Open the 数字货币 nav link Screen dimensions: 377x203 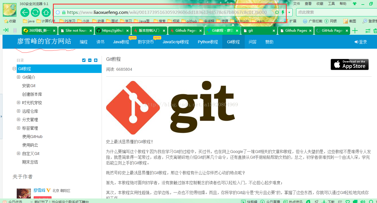click(x=146, y=42)
